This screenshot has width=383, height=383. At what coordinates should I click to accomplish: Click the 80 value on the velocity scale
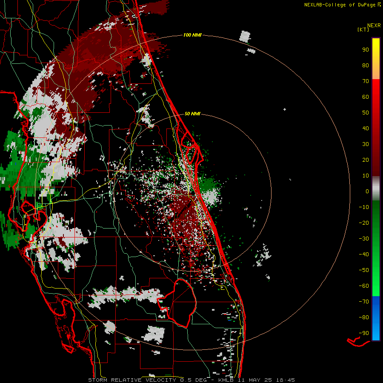[366, 65]
